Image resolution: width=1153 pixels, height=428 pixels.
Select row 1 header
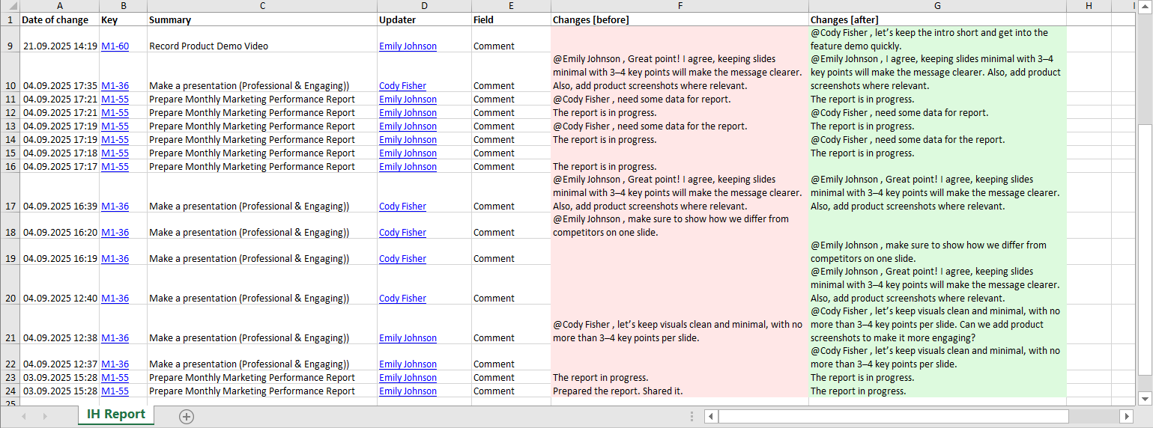coord(10,19)
